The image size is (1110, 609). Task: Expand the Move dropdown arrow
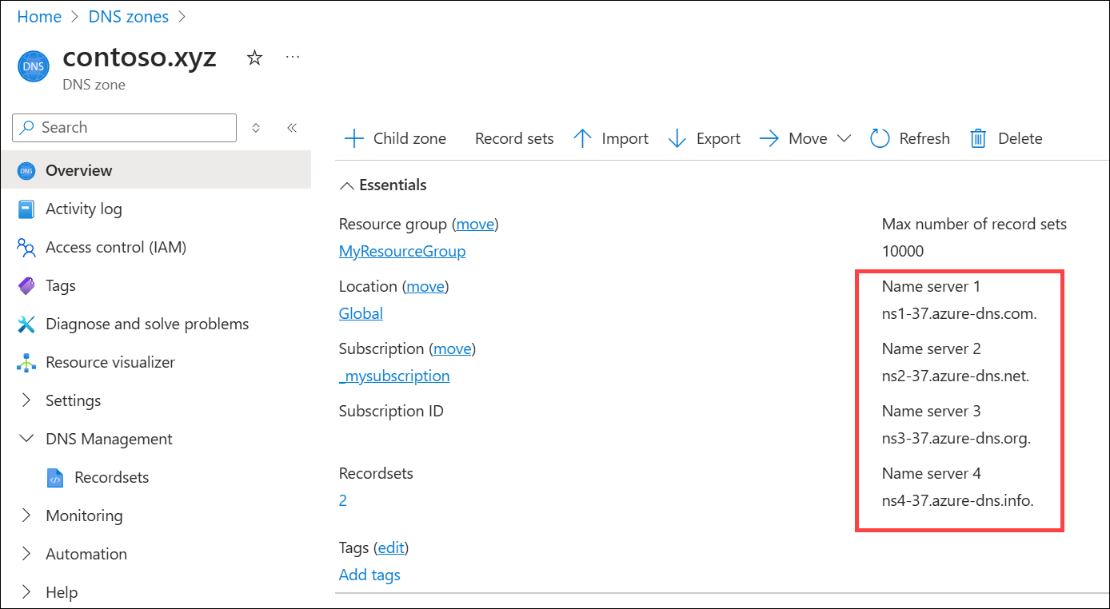tap(844, 138)
